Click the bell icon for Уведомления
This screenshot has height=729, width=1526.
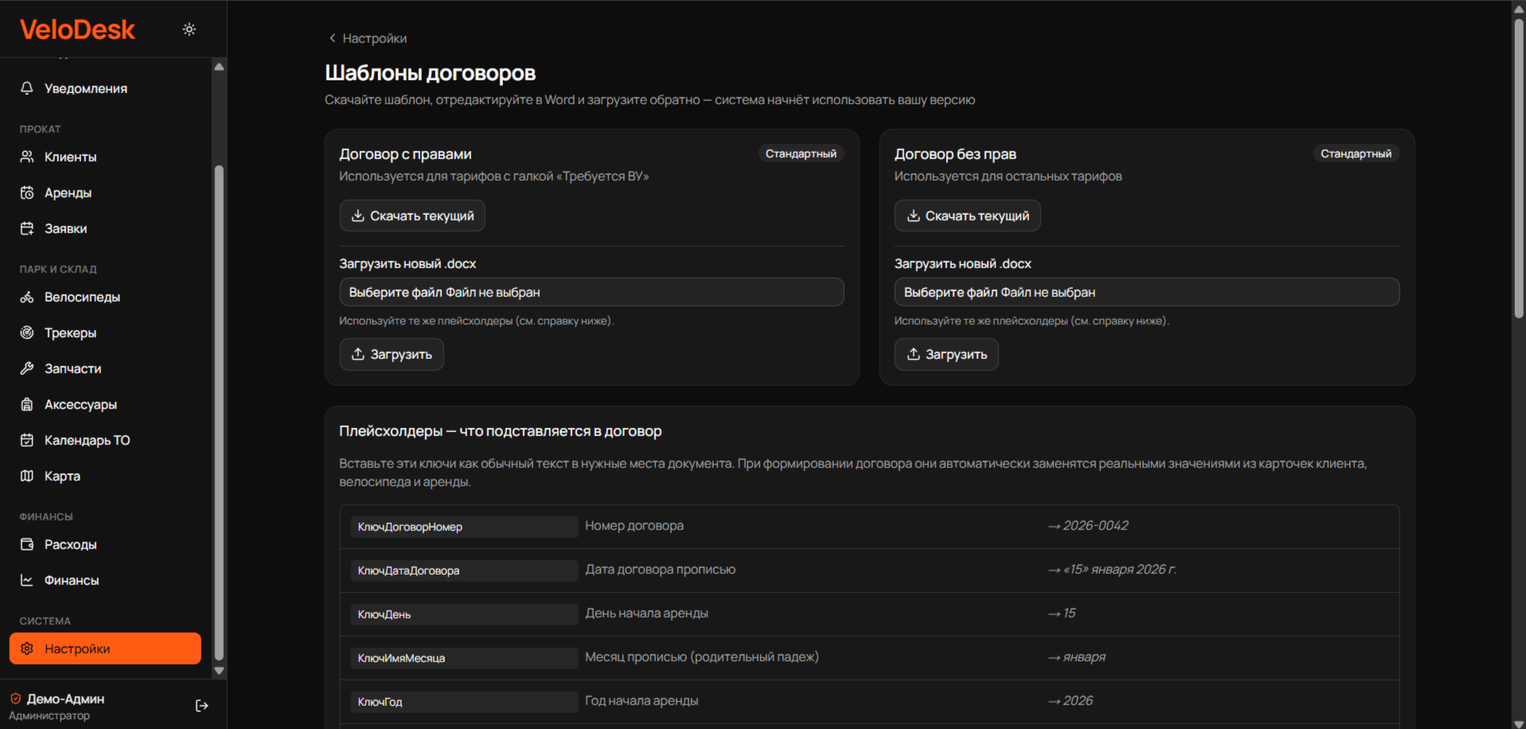tap(27, 88)
